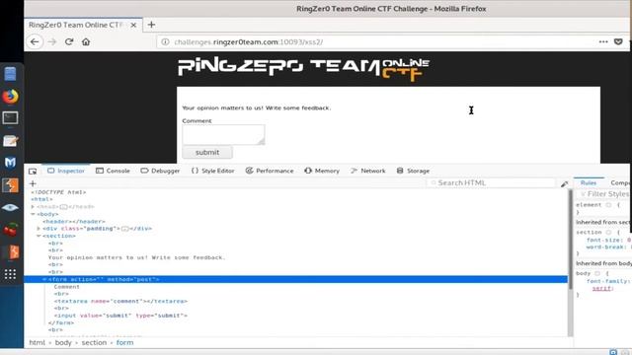The height and width of the screenshot is (355, 632).
Task: Reload the current page
Action: pyautogui.click(x=69, y=41)
